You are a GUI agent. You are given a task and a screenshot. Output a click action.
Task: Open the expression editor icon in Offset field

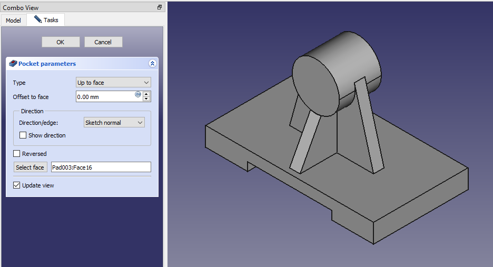pyautogui.click(x=138, y=95)
